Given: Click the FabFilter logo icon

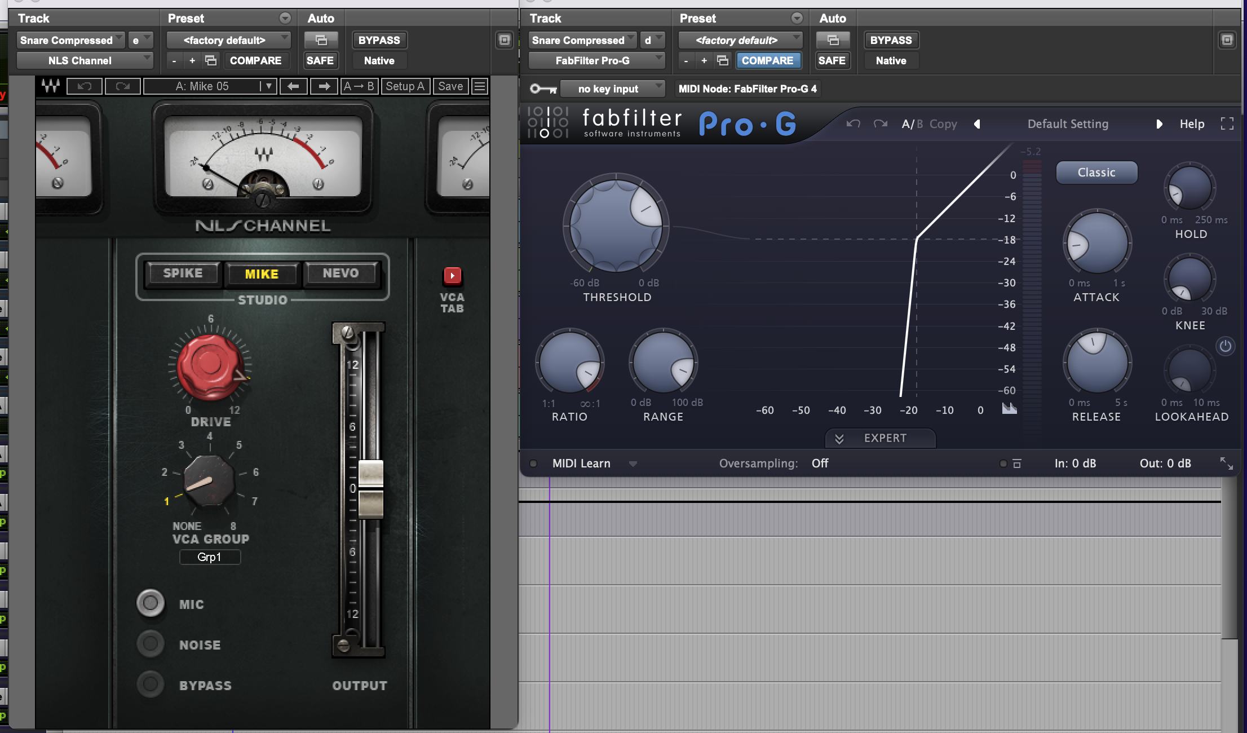Looking at the screenshot, I should pos(548,122).
